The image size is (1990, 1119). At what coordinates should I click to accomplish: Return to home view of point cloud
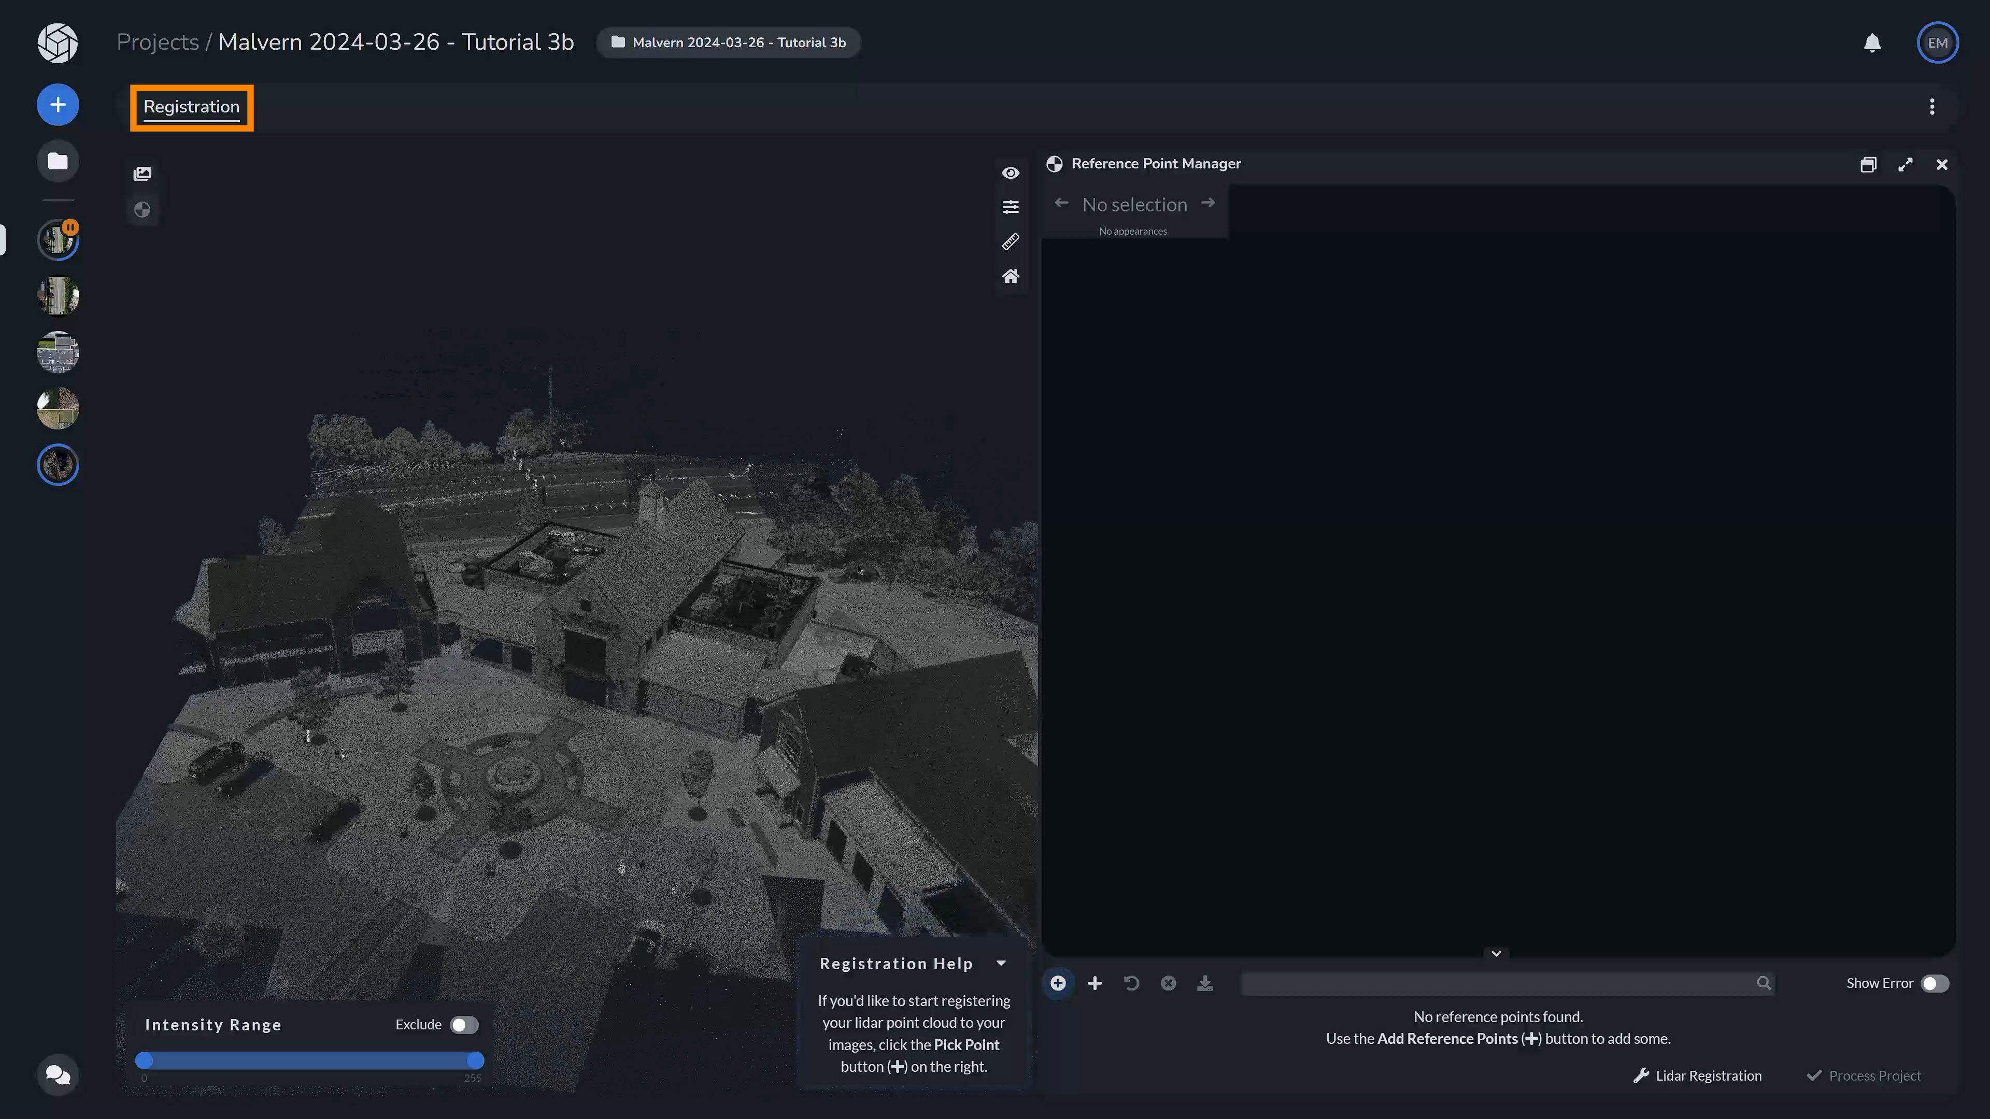click(1011, 276)
